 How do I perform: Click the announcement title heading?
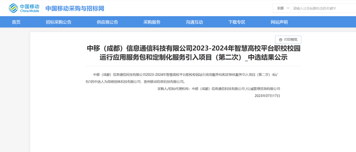pyautogui.click(x=194, y=53)
